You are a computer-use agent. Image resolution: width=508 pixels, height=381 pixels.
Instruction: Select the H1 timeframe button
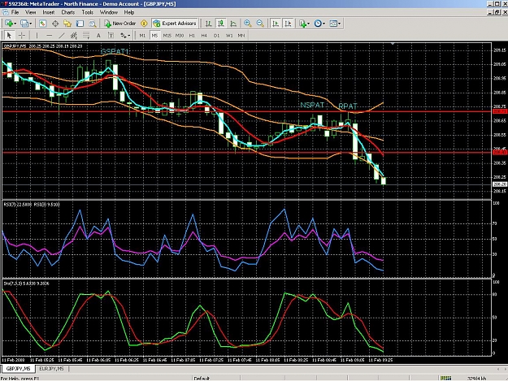pyautogui.click(x=192, y=35)
